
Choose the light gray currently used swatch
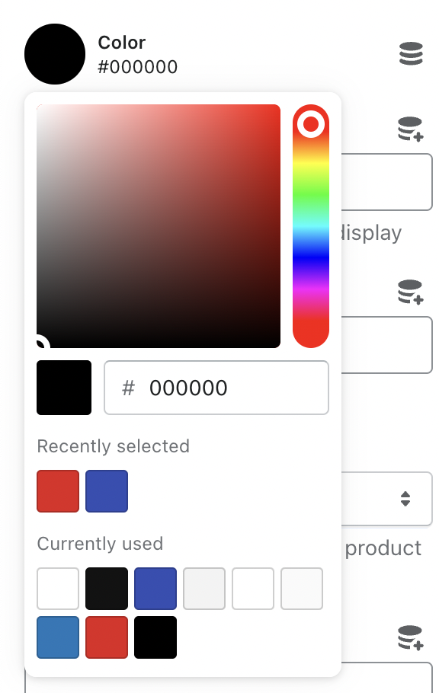coord(204,589)
